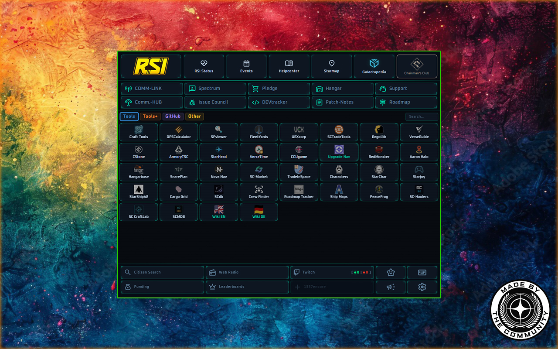Open the VerseTime clock tool

click(x=259, y=152)
